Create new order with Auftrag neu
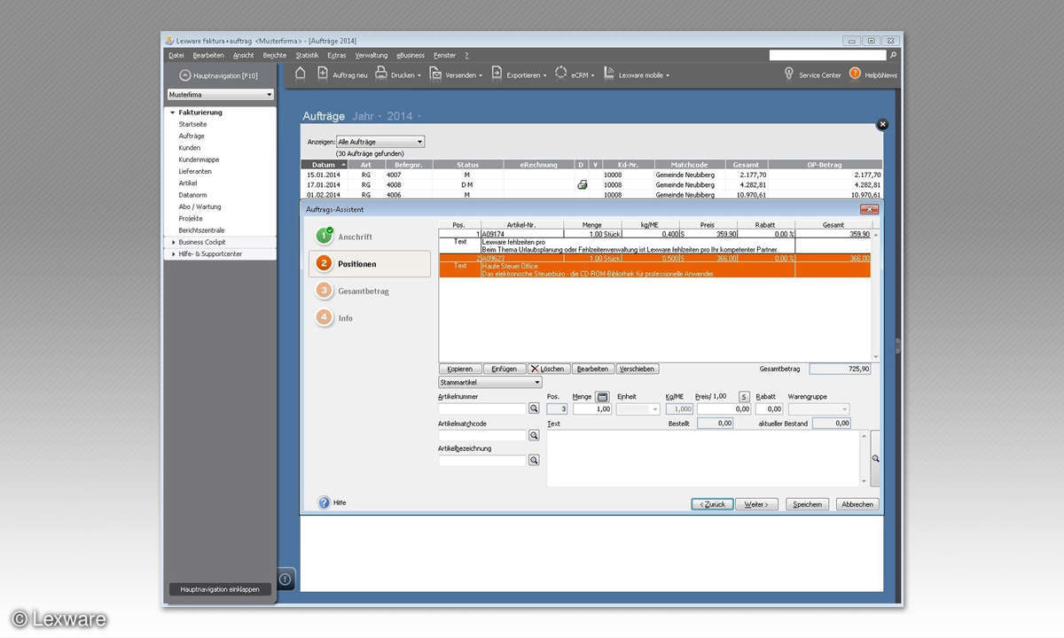The height and width of the screenshot is (638, 1064). (x=342, y=74)
